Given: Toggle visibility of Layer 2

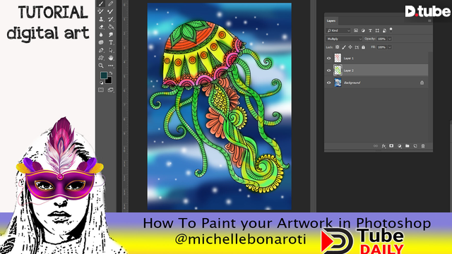Looking at the screenshot, I should click(x=329, y=71).
